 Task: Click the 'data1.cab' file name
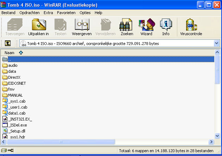(x=17, y=113)
